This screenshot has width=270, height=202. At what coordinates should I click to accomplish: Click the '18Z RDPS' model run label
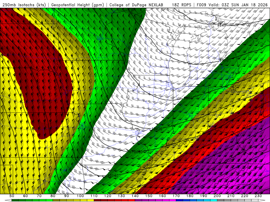(x=182, y=5)
